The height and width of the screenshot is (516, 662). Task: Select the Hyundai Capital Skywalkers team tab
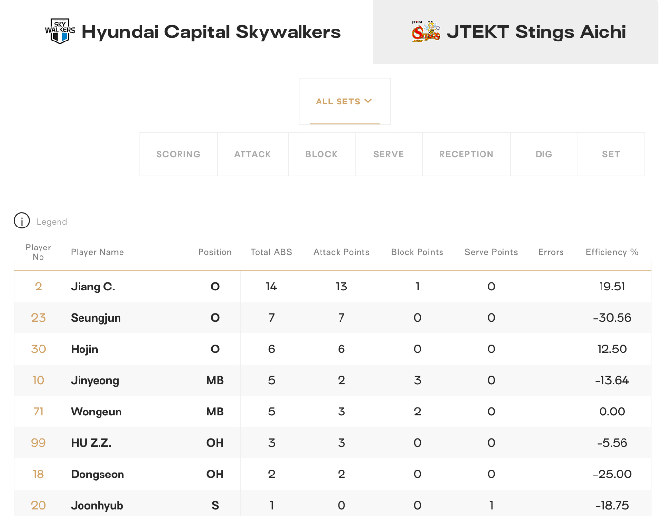(186, 32)
